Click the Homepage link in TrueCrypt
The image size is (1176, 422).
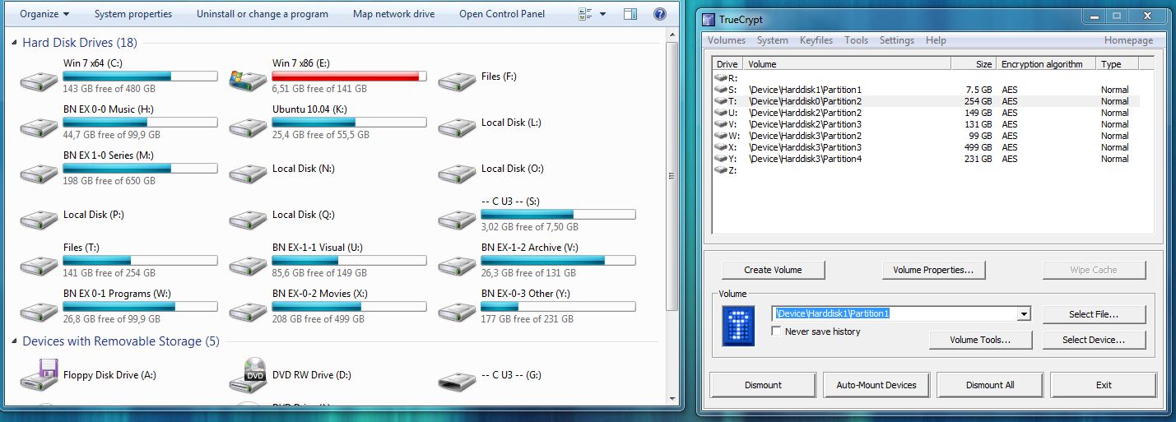pyautogui.click(x=1128, y=40)
